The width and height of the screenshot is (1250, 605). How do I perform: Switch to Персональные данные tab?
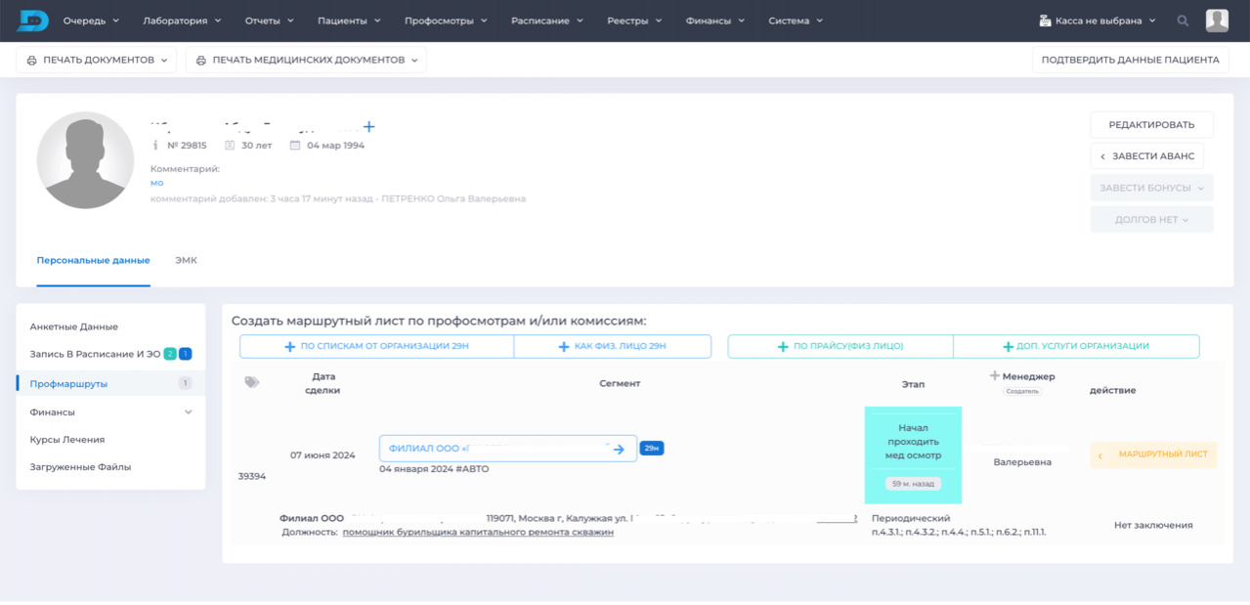click(x=94, y=261)
